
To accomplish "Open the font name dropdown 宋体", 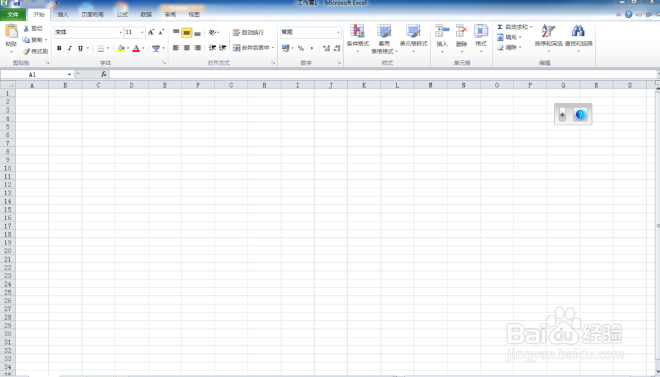I will (x=120, y=32).
